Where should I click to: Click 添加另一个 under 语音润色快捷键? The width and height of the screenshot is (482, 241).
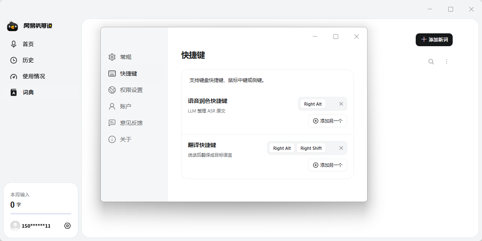pyautogui.click(x=327, y=121)
